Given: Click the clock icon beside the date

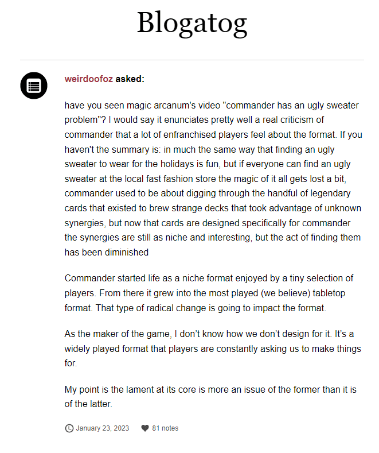Looking at the screenshot, I should click(69, 428).
